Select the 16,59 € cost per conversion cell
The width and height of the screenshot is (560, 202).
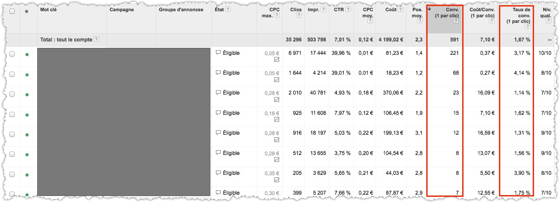click(x=486, y=133)
